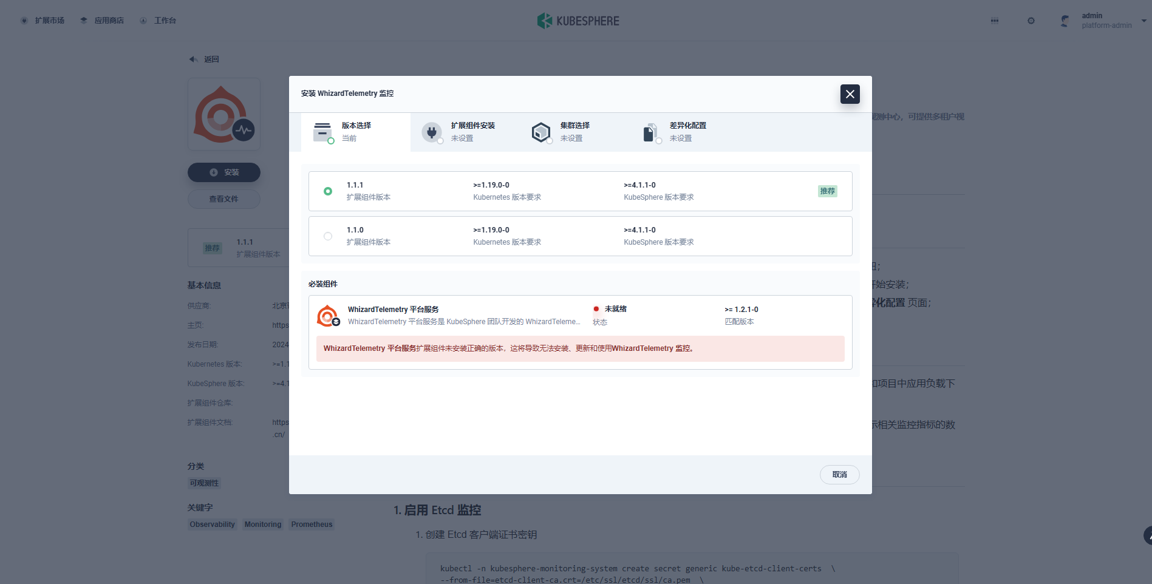This screenshot has width=1152, height=584.
Task: Click the WhizardTelemetry 平台服务 component icon
Action: (329, 316)
